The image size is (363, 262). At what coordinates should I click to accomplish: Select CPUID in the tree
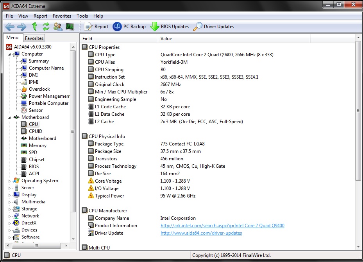36,131
